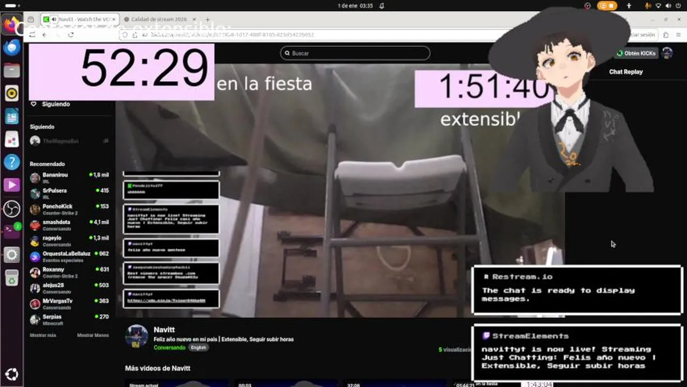Go back with the browser back arrow
Image resolution: width=687 pixels, height=387 pixels.
pos(44,34)
